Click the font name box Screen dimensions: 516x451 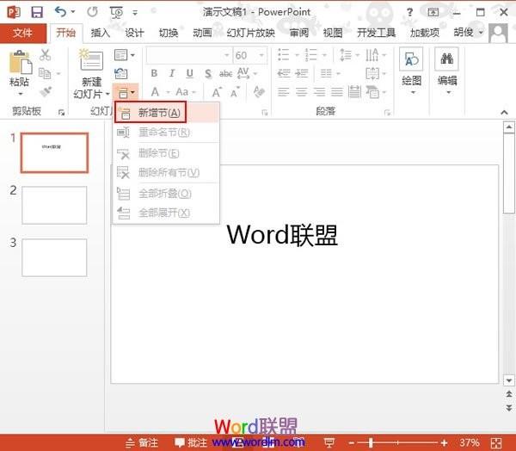point(188,55)
